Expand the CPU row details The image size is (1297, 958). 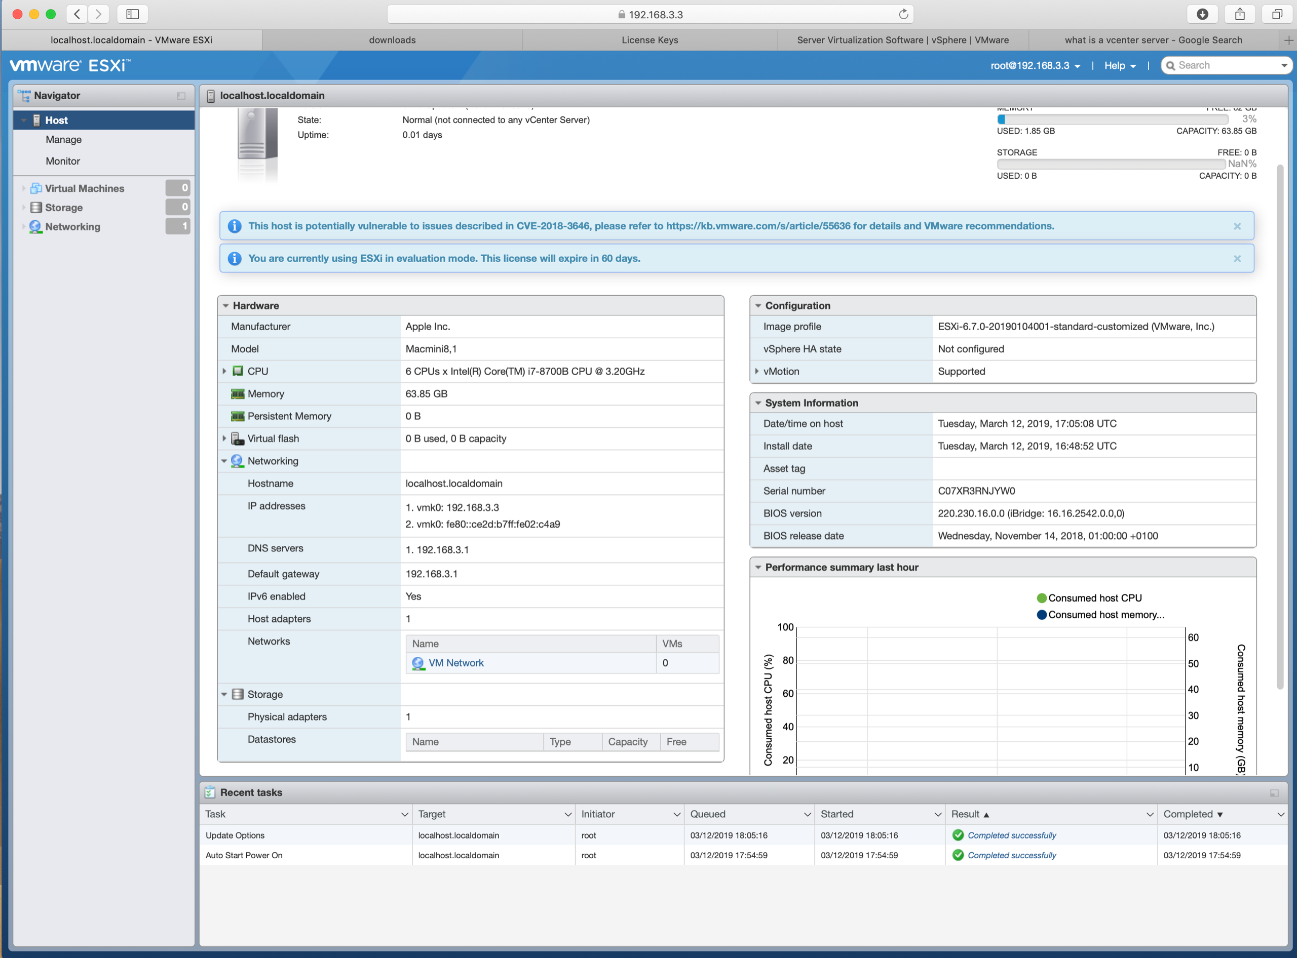[x=224, y=371]
